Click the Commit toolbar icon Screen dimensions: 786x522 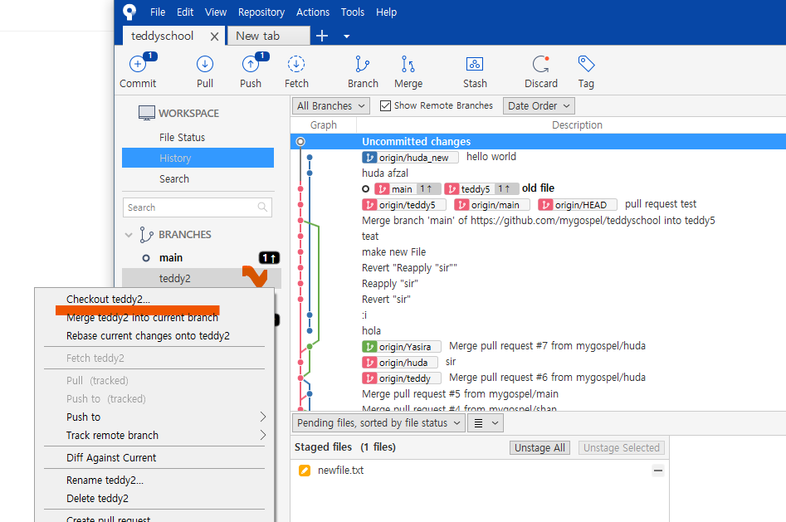[138, 65]
